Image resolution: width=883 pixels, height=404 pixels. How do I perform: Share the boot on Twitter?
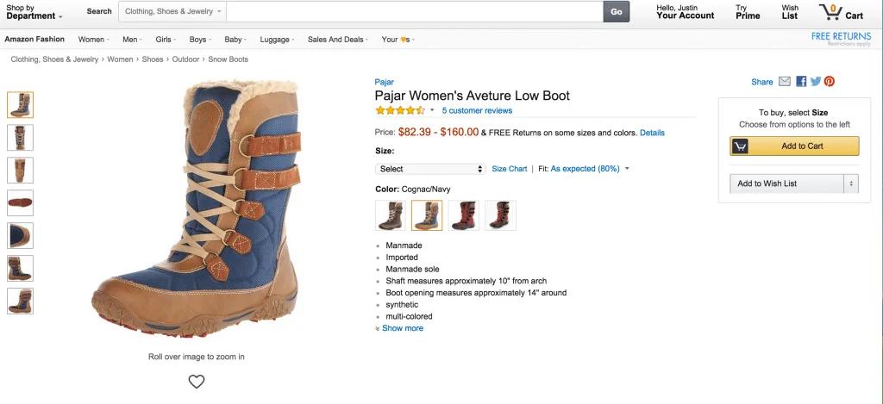point(815,82)
